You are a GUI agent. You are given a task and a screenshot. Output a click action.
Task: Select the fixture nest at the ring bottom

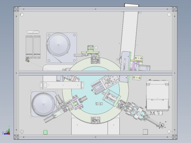95,120
